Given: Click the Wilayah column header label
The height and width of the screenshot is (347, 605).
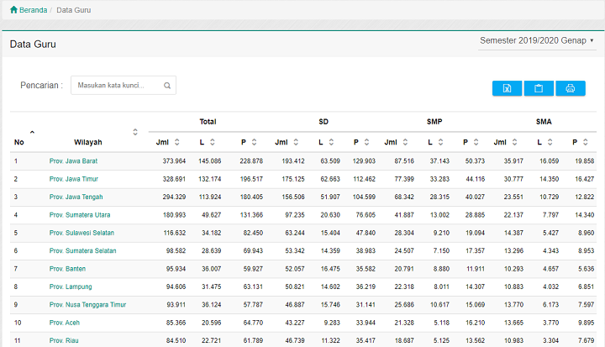Looking at the screenshot, I should (x=88, y=142).
